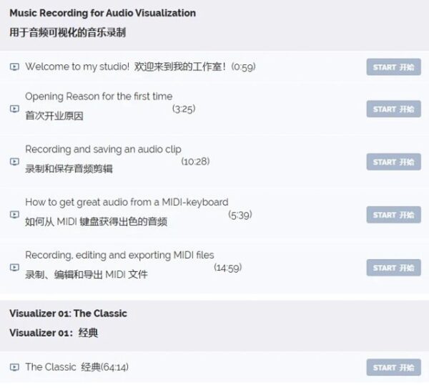Click video icon beside Welcome to my studio
Image resolution: width=429 pixels, height=388 pixels.
pos(14,67)
